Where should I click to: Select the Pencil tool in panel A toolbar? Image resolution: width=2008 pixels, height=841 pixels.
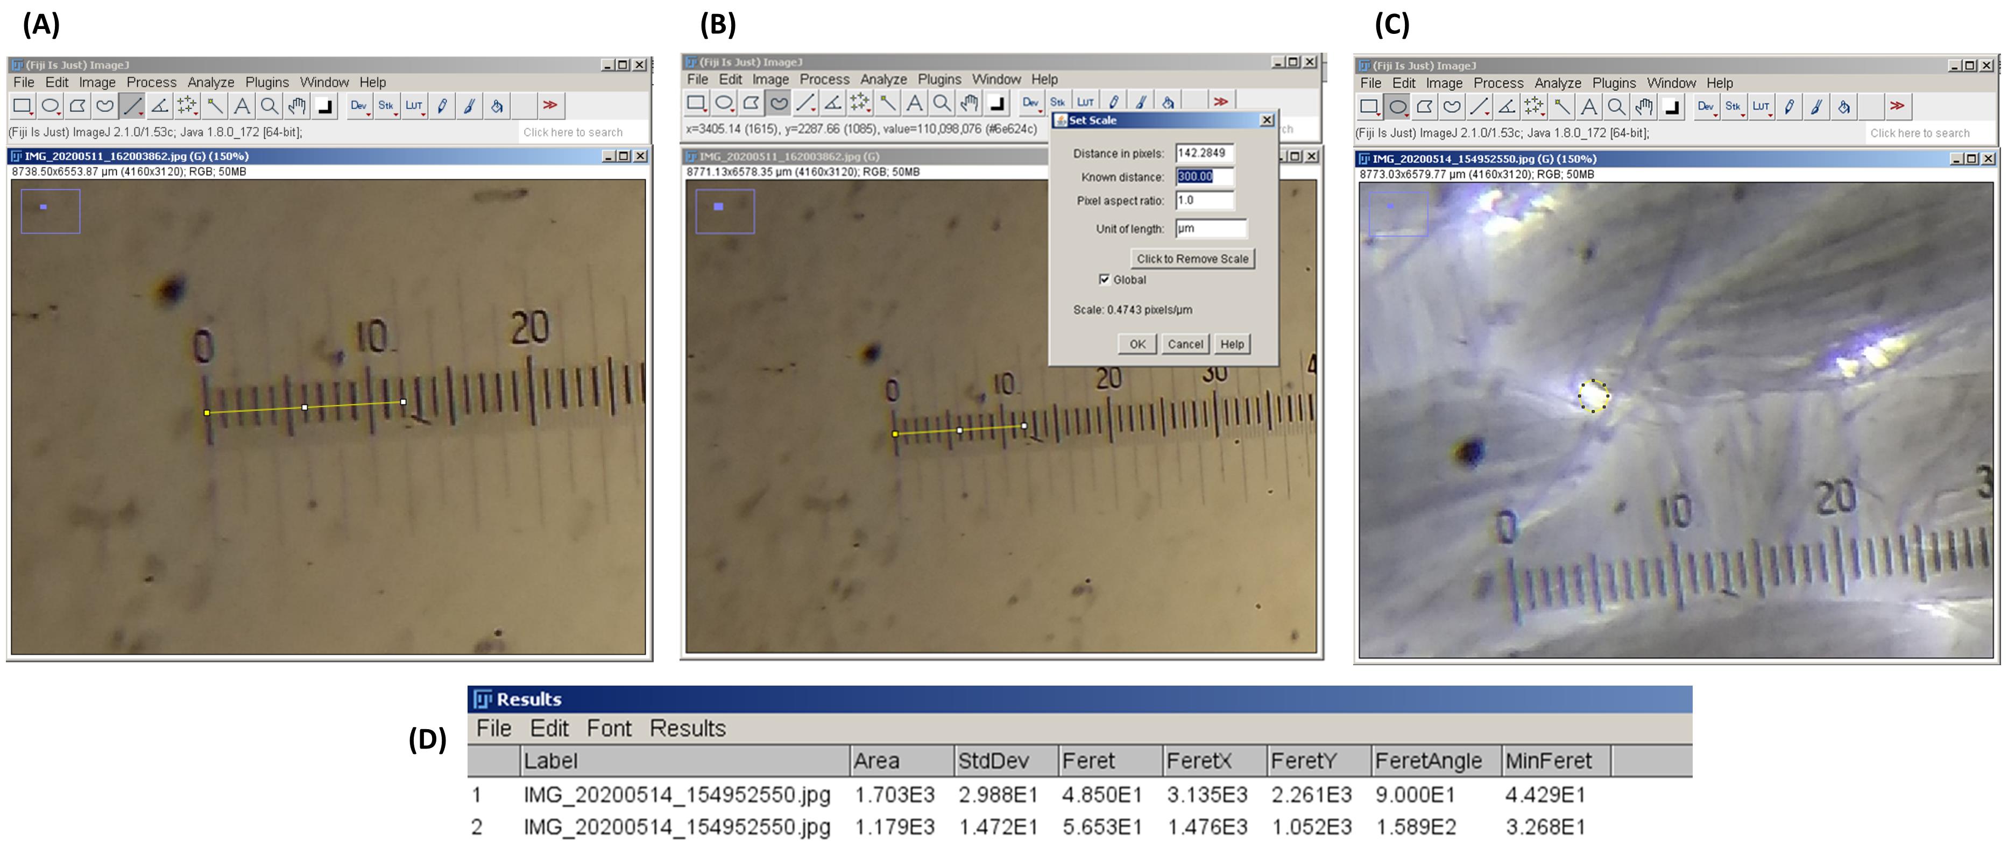point(442,106)
